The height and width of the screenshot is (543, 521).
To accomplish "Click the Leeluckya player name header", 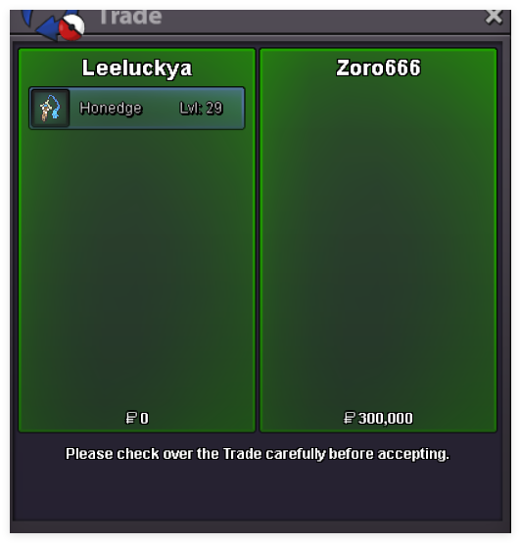I will (x=137, y=68).
